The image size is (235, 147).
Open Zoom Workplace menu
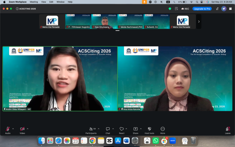click(17, 2)
